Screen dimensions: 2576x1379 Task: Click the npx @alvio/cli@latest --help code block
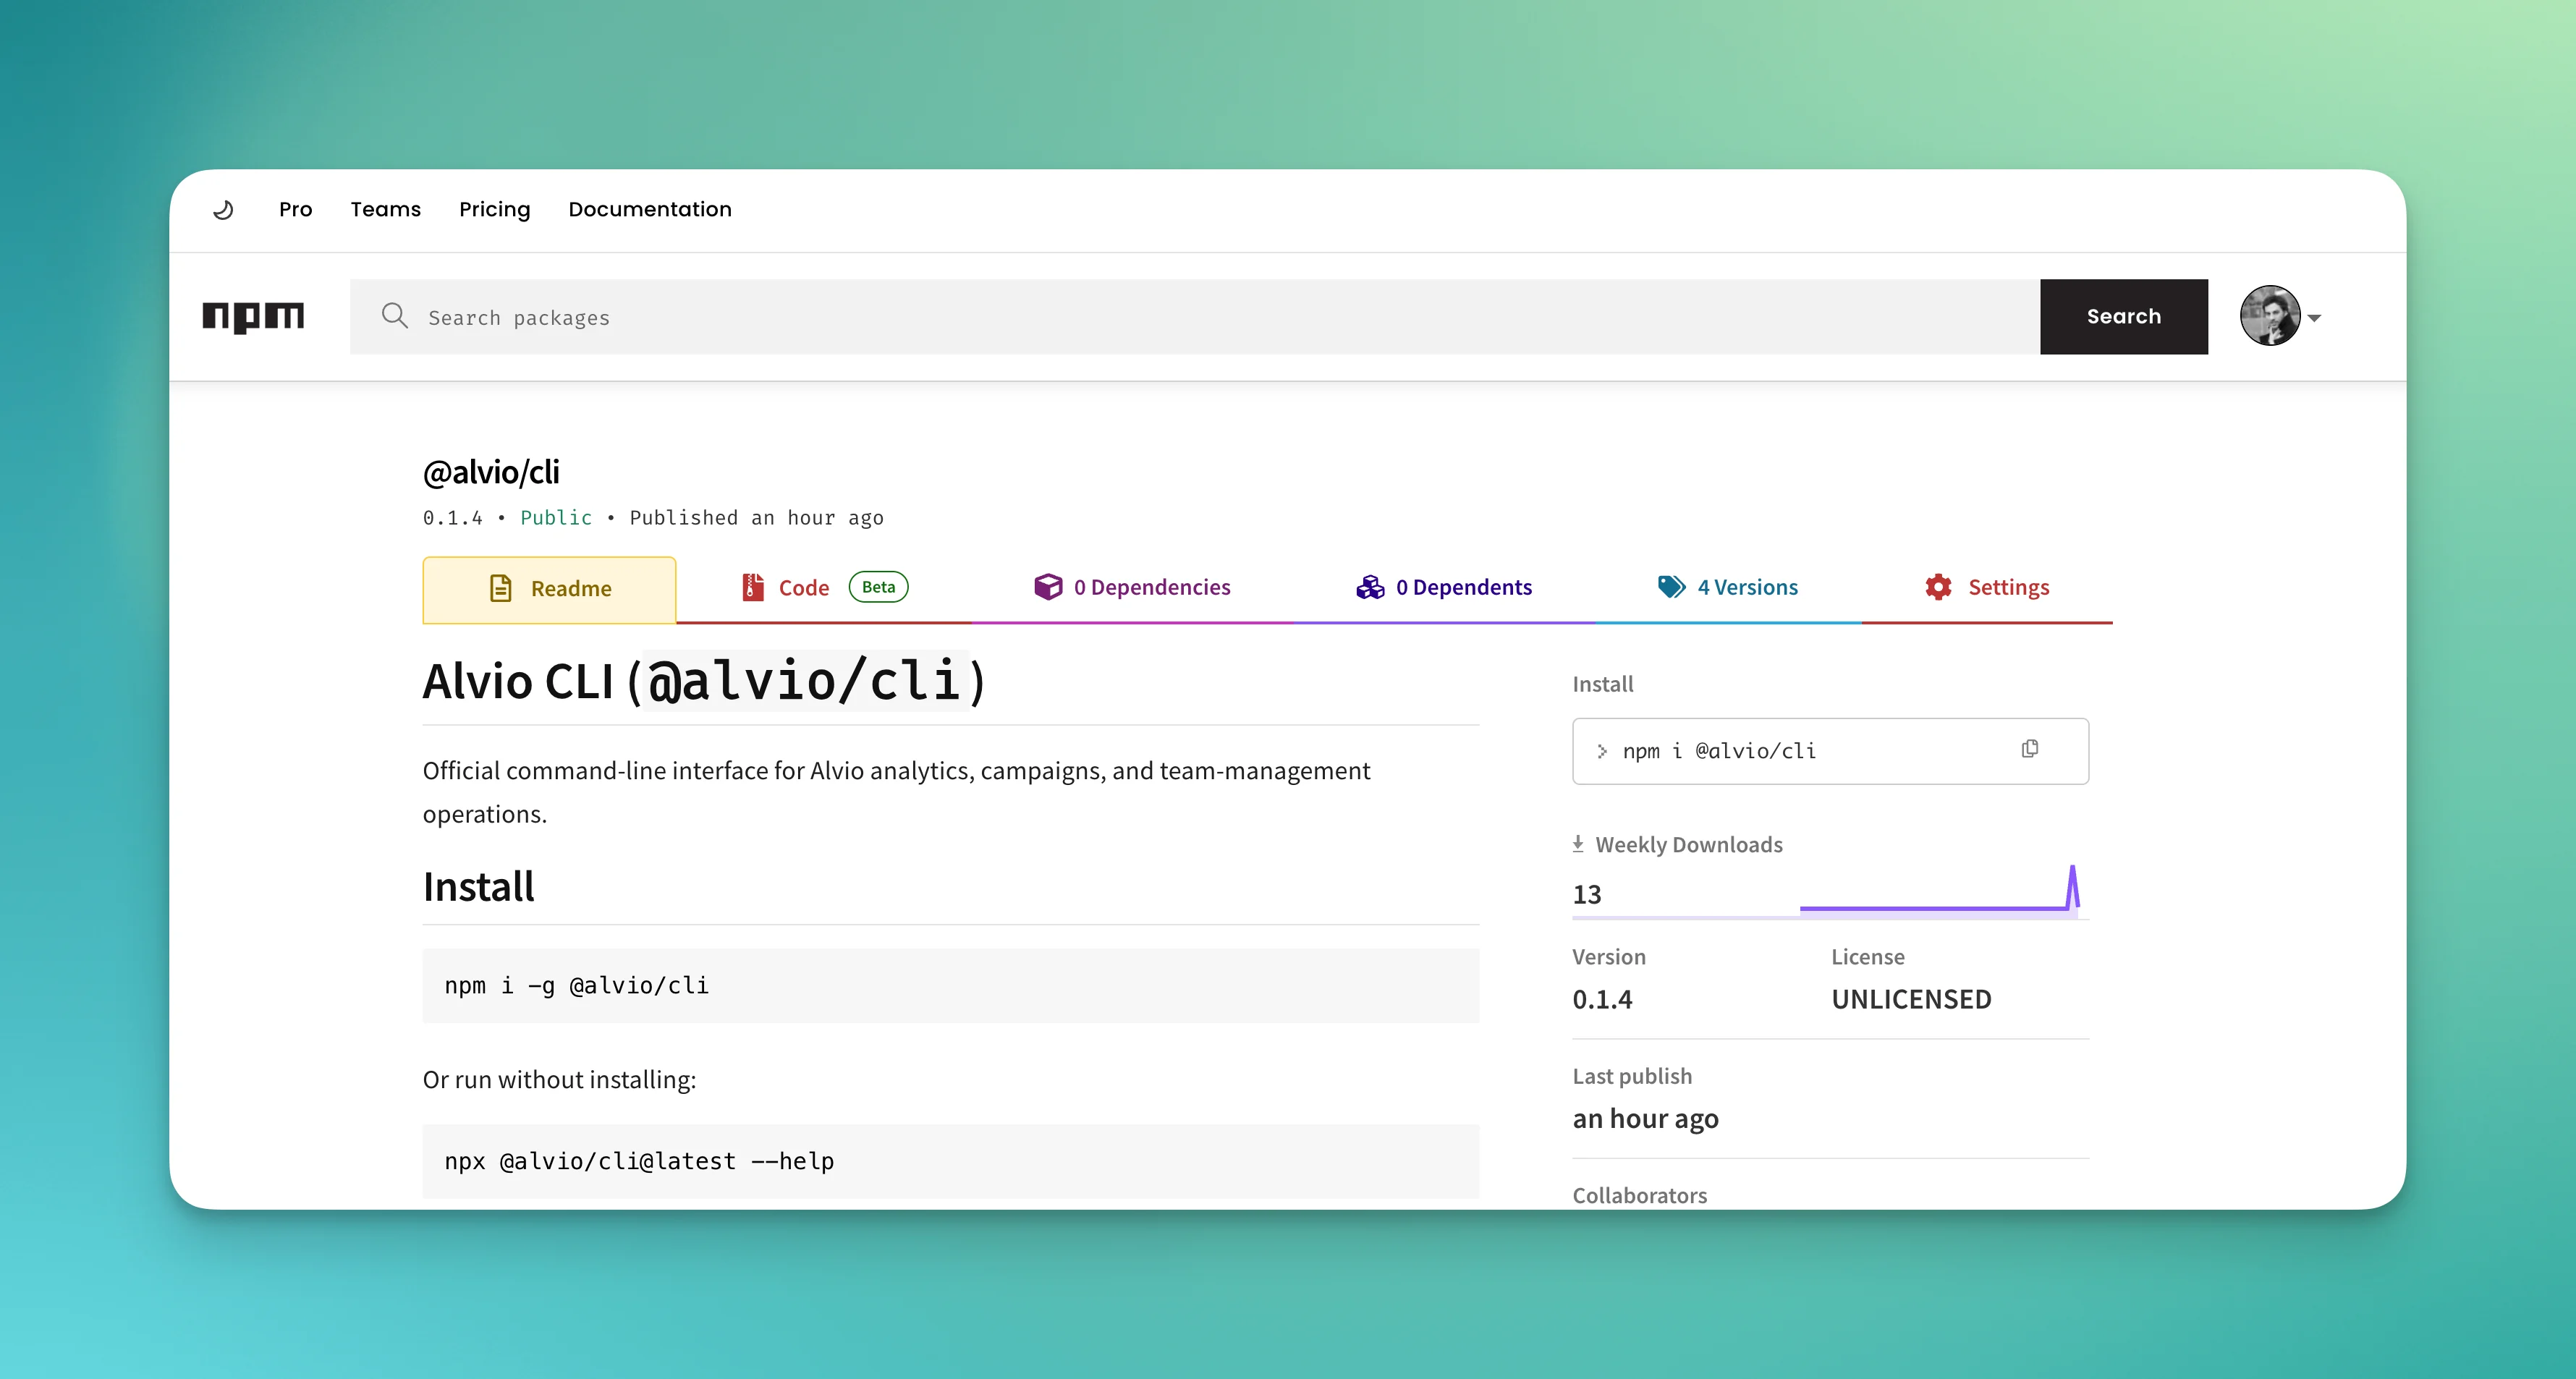click(x=950, y=1161)
